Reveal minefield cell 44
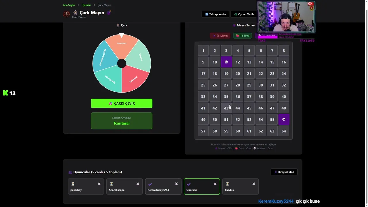This screenshot has width=368, height=207. [x=238, y=108]
